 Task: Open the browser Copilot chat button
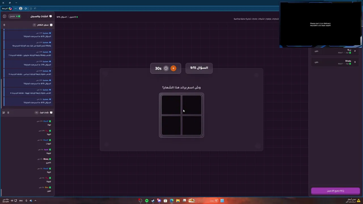[x=7, y=8]
